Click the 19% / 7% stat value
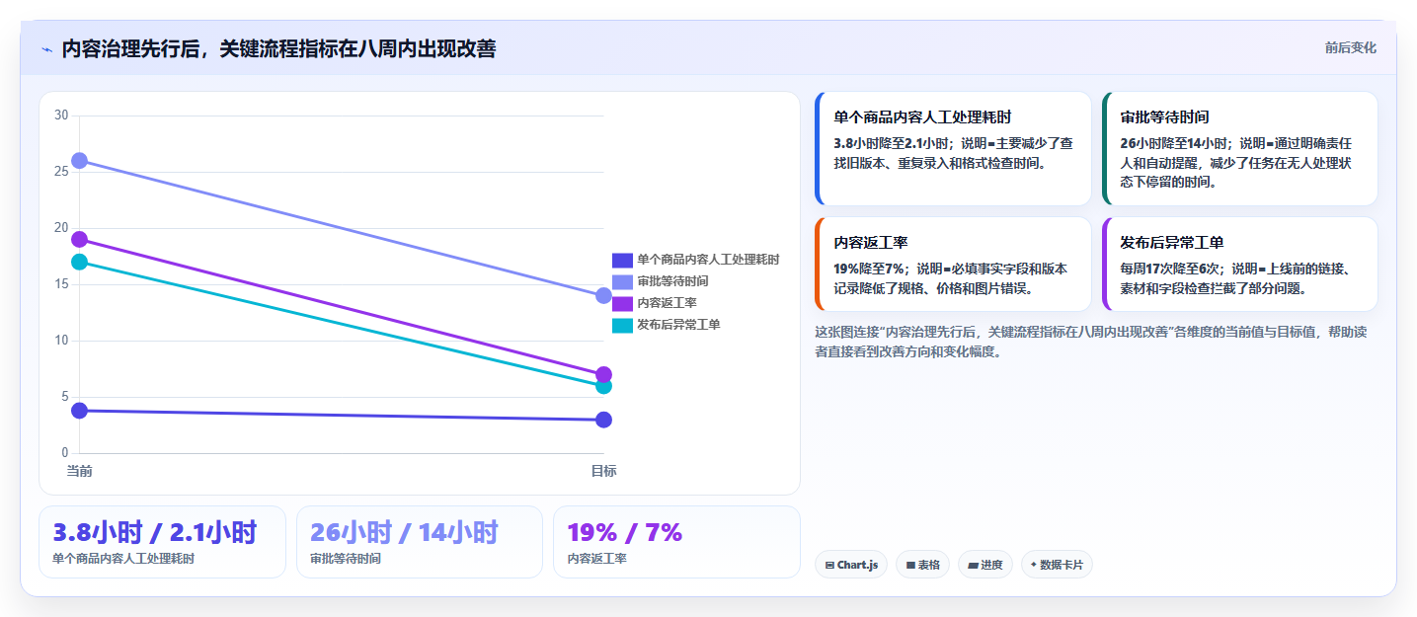 (625, 532)
